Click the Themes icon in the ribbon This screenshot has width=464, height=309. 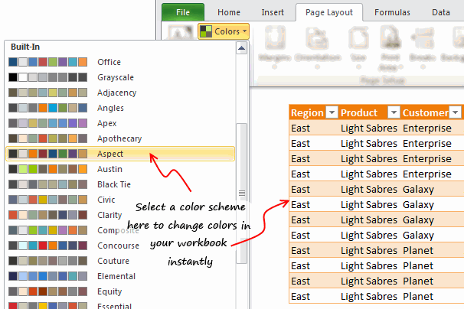(180, 31)
